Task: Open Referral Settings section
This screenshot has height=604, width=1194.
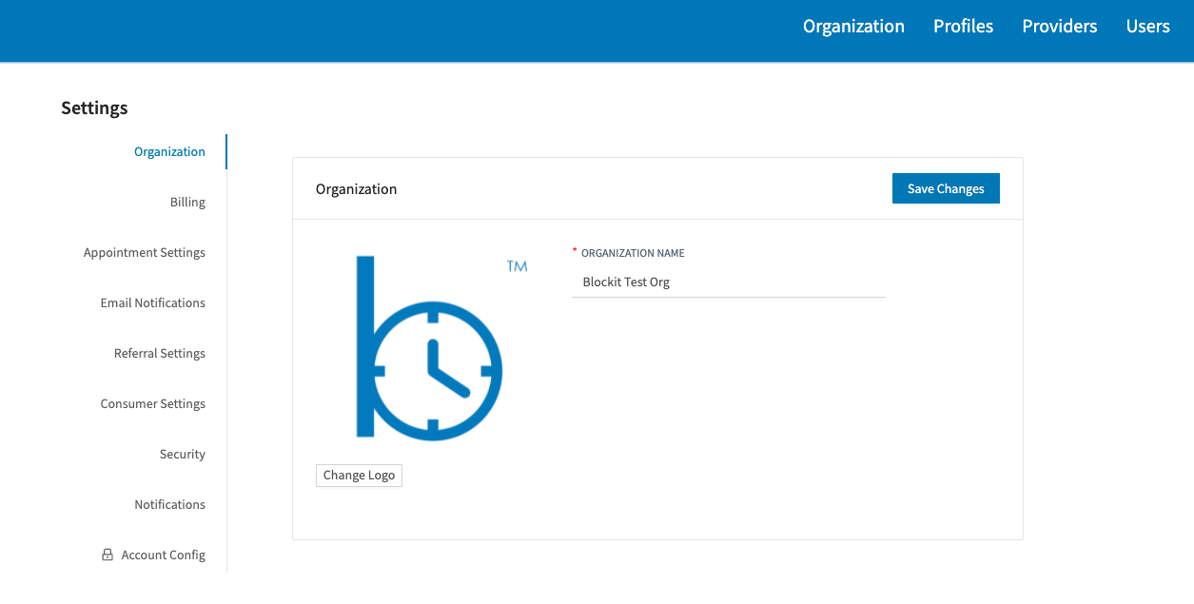Action: 160,354
